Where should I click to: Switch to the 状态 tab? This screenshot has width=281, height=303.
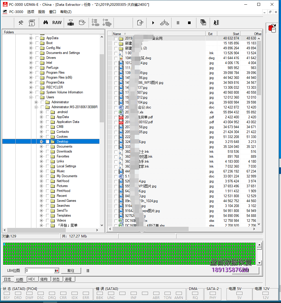56,279
